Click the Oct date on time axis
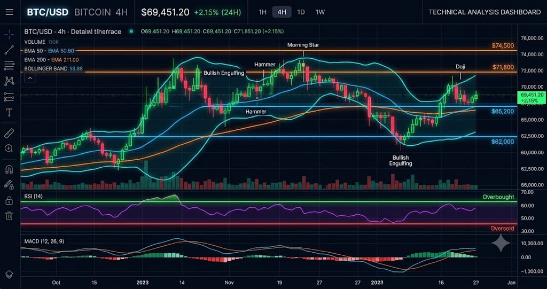547x289 pixels. pos(56,283)
